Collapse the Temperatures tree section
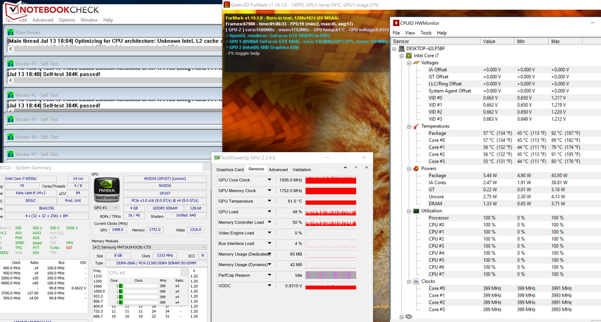Viewport: 601px width, 322px height. (x=409, y=127)
